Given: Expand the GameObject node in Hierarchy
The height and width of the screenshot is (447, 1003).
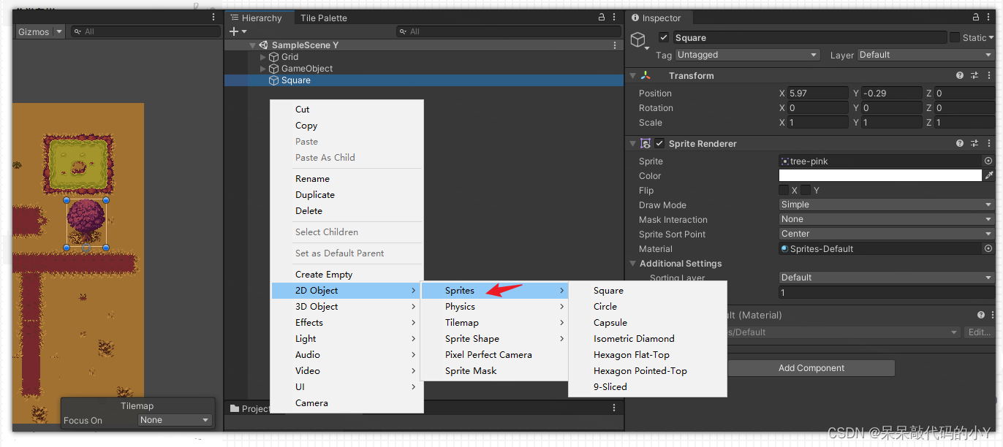Looking at the screenshot, I should 263,69.
